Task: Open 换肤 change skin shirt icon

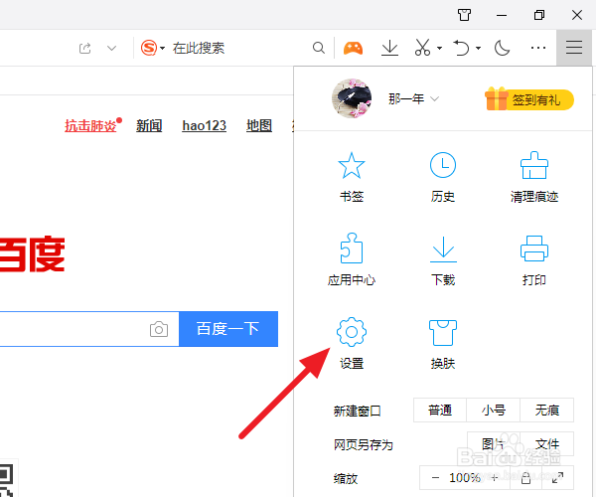Action: coord(443,344)
